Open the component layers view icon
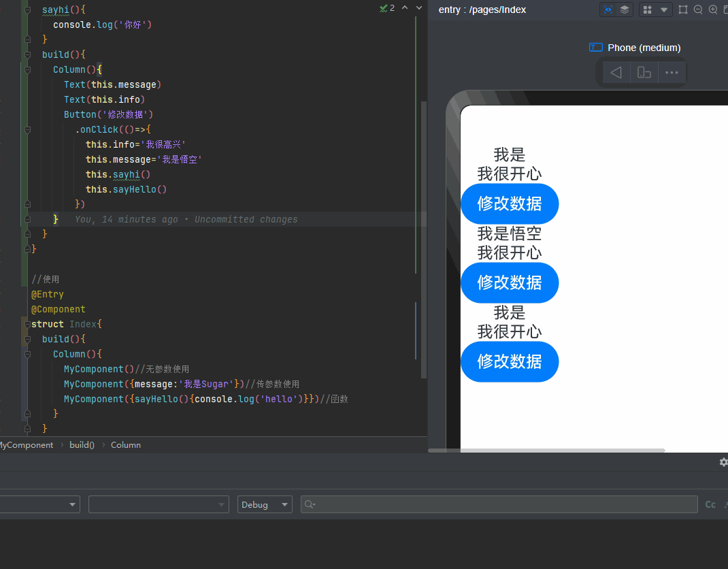 pos(625,10)
